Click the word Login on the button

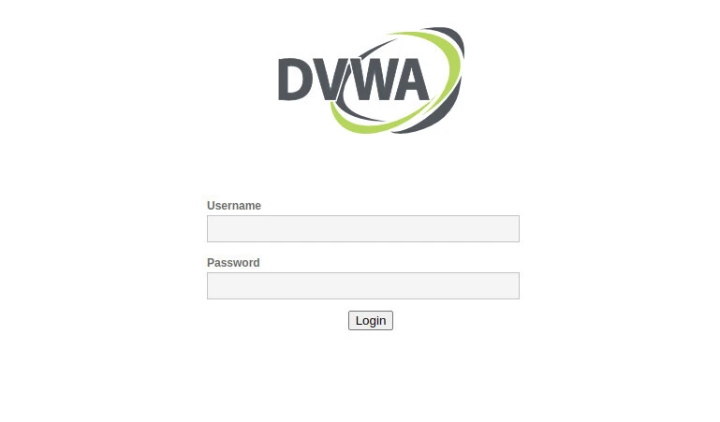click(x=371, y=321)
